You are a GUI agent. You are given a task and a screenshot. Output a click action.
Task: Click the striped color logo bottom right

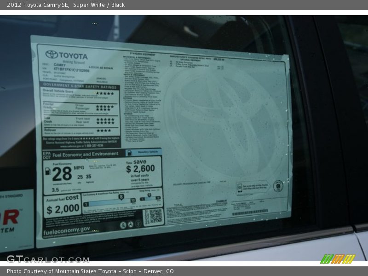[x=337, y=259]
